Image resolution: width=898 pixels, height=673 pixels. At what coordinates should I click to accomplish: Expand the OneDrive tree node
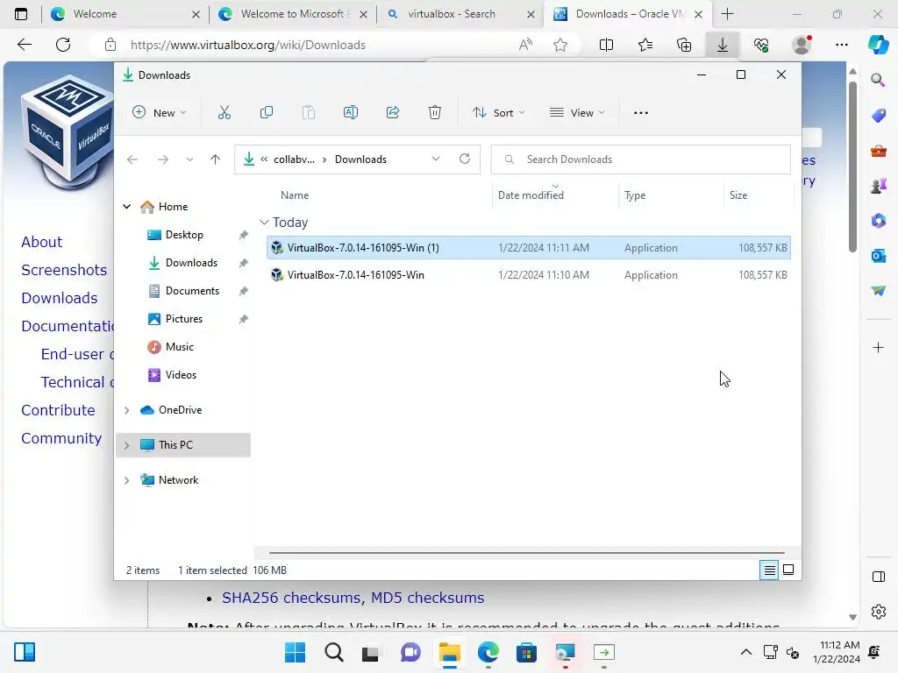[x=127, y=410]
